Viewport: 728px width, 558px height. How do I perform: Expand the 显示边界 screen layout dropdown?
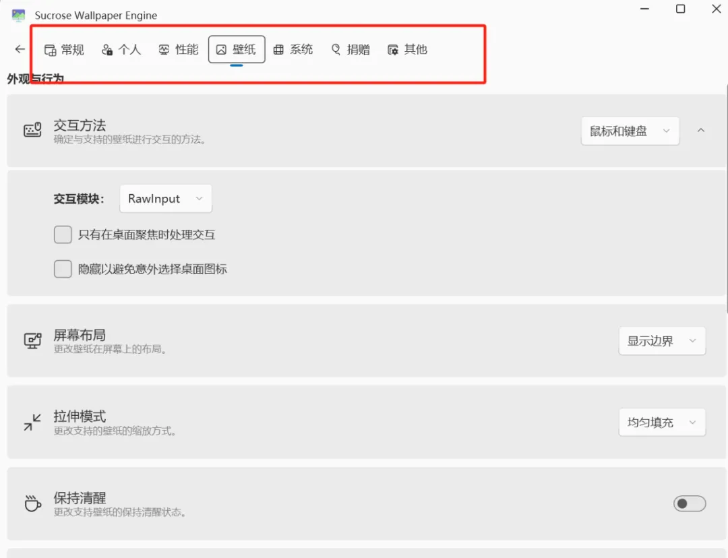(x=661, y=341)
